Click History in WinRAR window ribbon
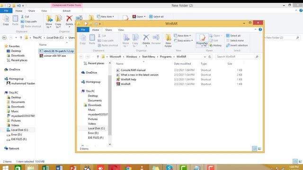Screen dimensions: 303x170 (x=215, y=45)
